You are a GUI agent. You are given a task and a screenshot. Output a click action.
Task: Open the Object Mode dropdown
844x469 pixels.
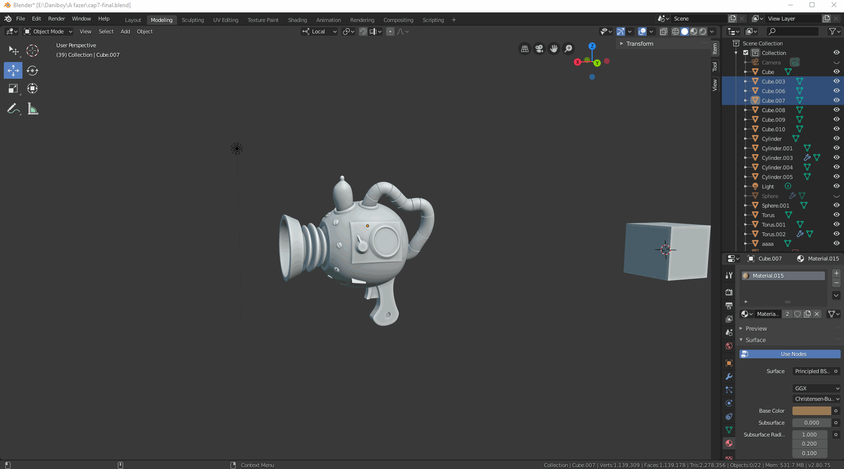click(x=48, y=31)
